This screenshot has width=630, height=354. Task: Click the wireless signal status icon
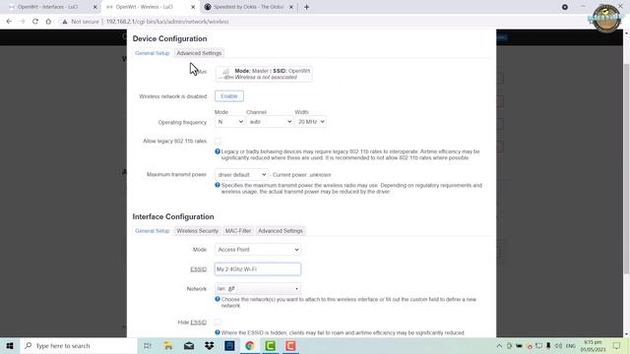(225, 72)
